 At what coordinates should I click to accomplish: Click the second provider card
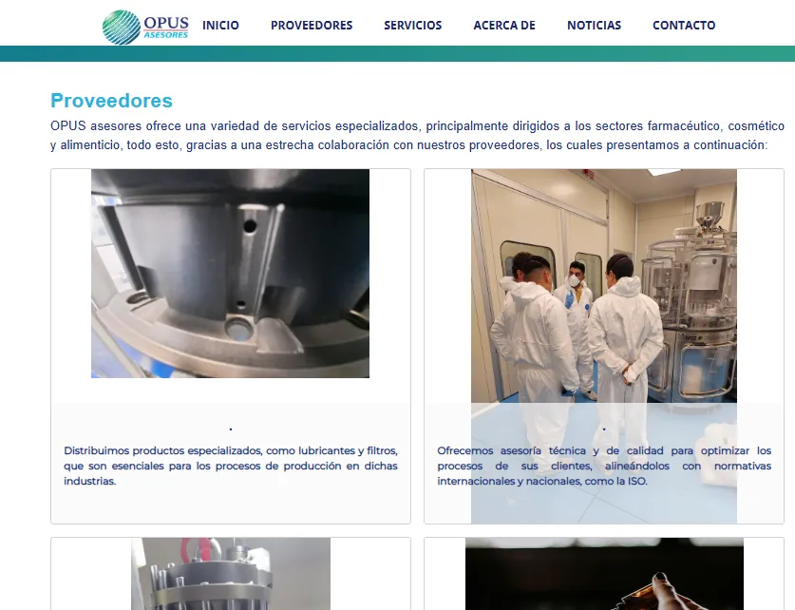click(x=603, y=342)
